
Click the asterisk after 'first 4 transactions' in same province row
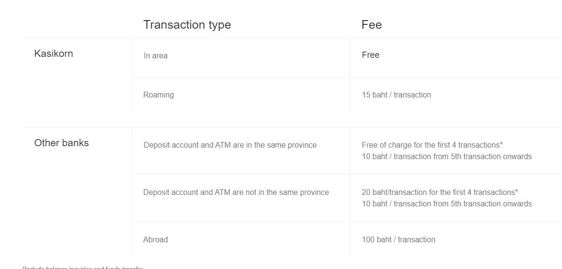point(501,144)
